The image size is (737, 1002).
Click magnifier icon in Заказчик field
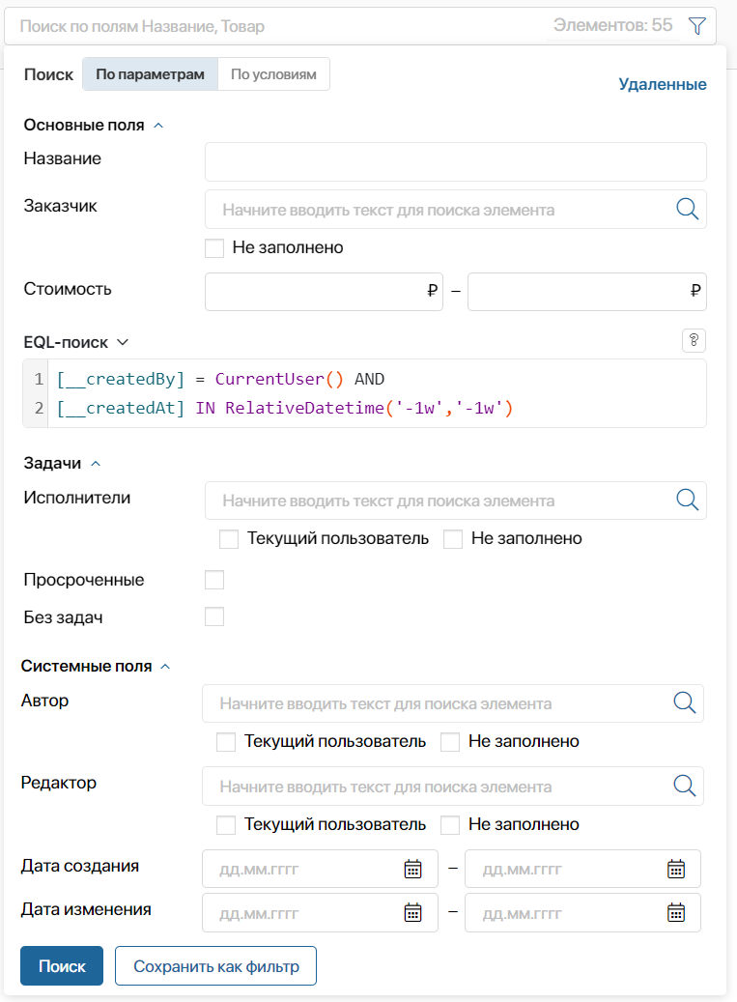tap(687, 209)
